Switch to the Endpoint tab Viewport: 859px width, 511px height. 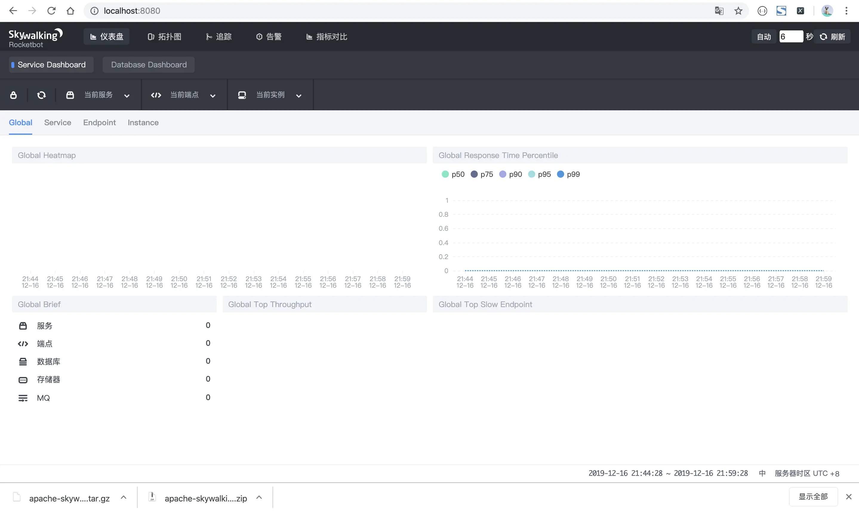click(x=99, y=123)
